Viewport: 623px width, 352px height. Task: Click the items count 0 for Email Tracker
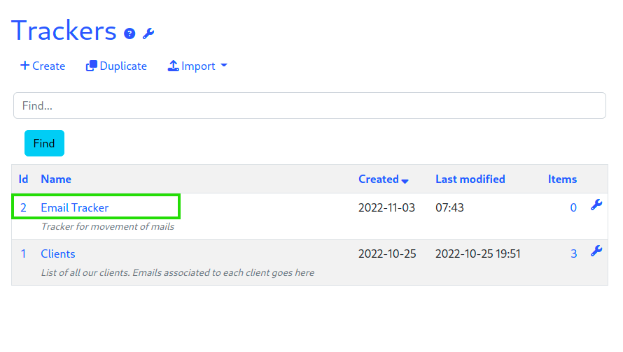coord(573,207)
